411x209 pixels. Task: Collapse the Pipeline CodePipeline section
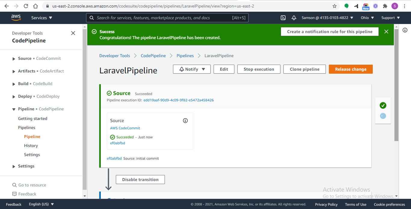coord(14,109)
